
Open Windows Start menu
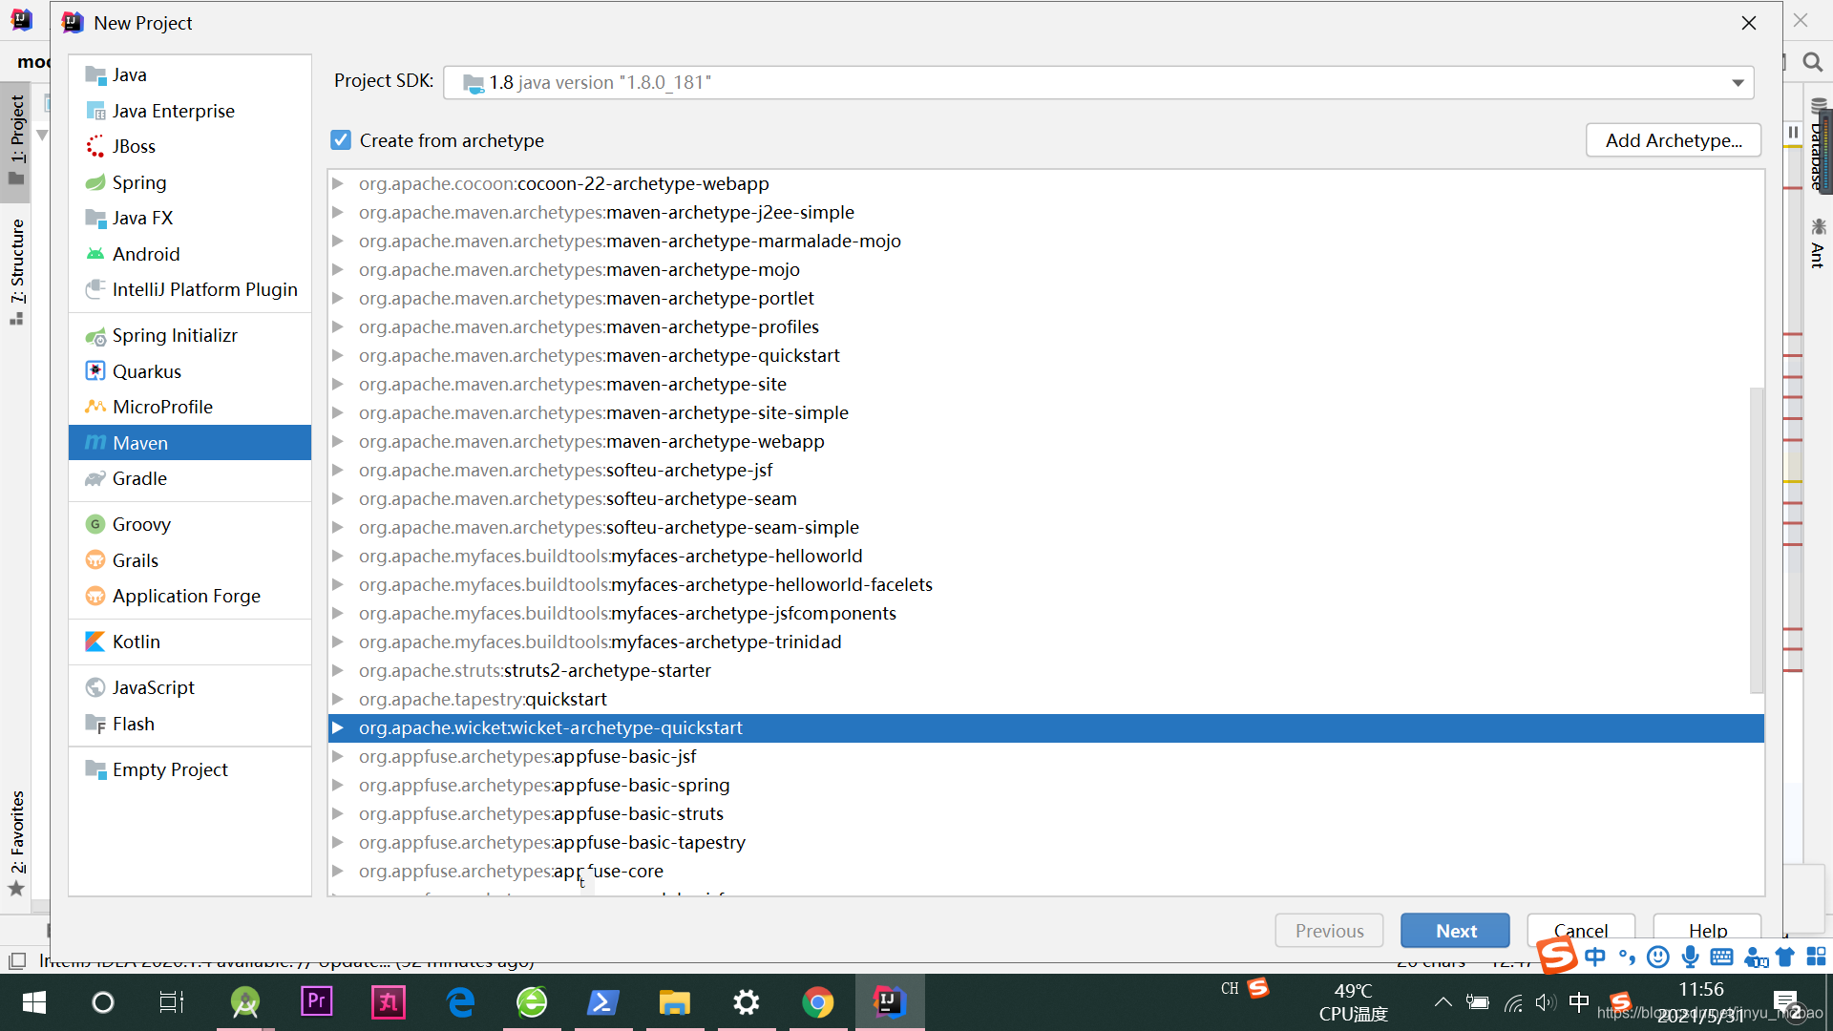[33, 1002]
